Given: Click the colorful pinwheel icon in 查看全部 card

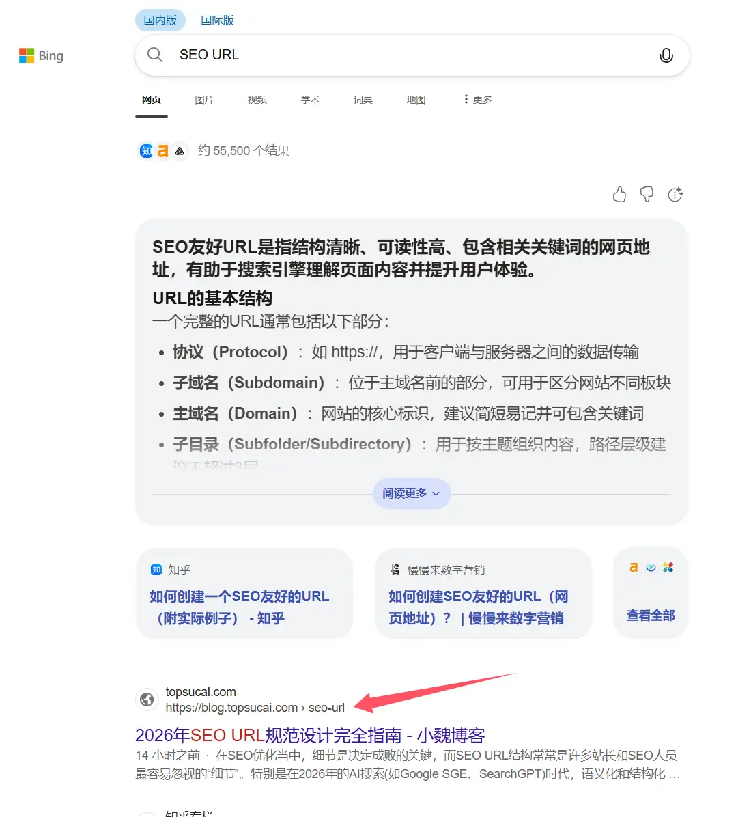Looking at the screenshot, I should coord(668,568).
